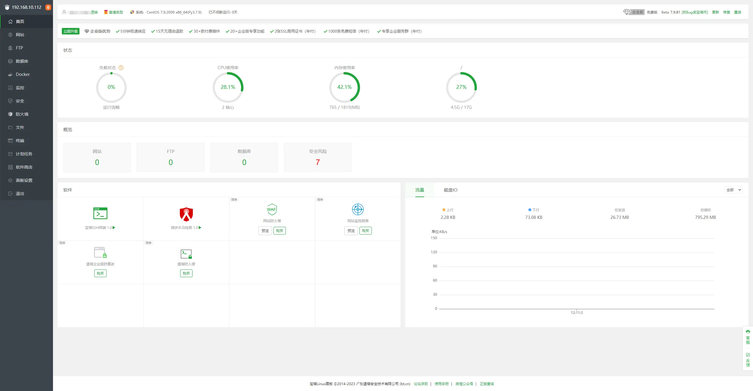753x391 pixels.
Task: Click the 堡塔防入侵 terminal icon
Action: [x=186, y=254]
